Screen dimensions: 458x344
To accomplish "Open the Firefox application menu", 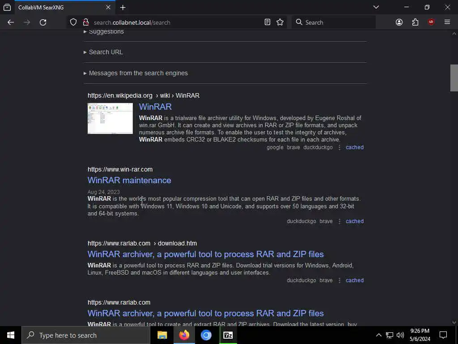I will (447, 22).
